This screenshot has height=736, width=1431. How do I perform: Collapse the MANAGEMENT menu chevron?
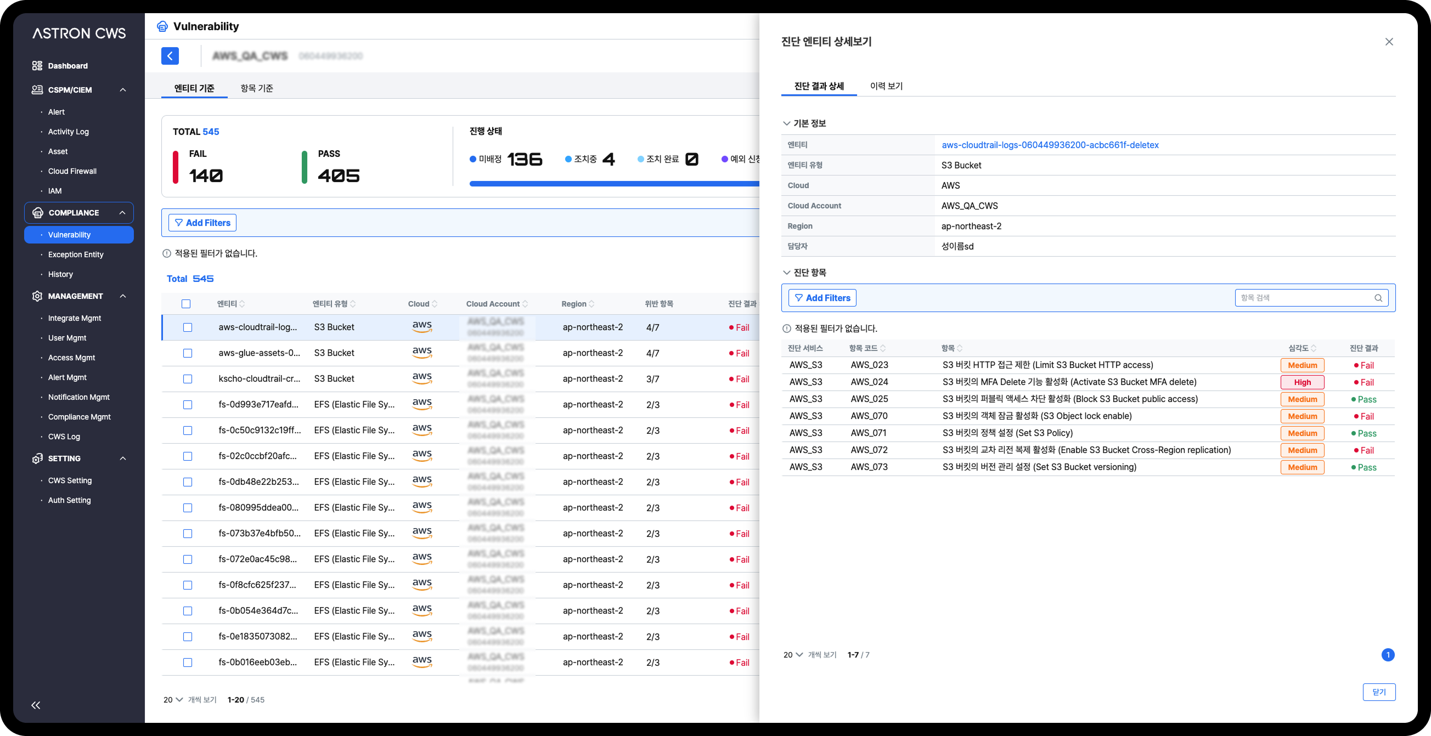point(123,296)
